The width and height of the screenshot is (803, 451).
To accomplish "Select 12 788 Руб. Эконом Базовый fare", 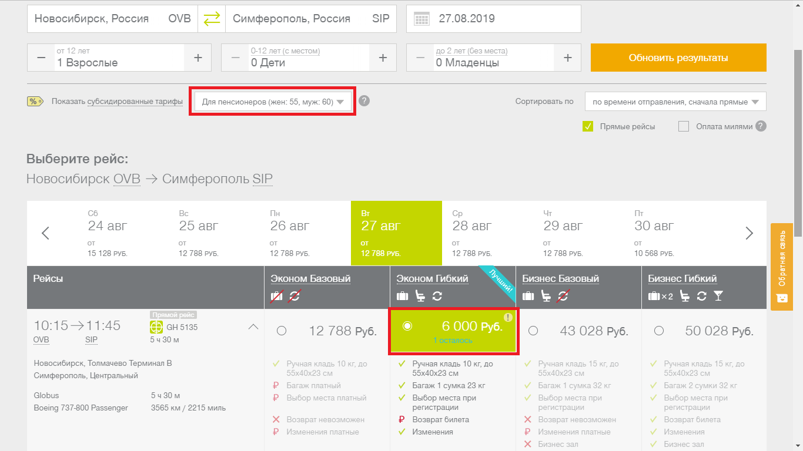I will (x=282, y=331).
